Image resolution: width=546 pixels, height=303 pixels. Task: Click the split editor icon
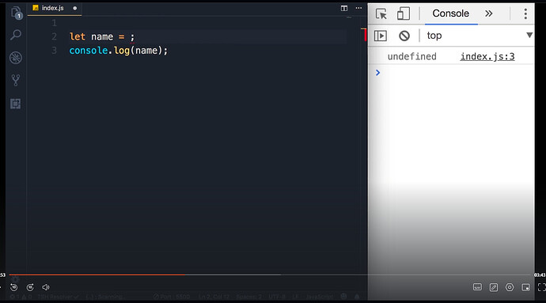tap(344, 8)
